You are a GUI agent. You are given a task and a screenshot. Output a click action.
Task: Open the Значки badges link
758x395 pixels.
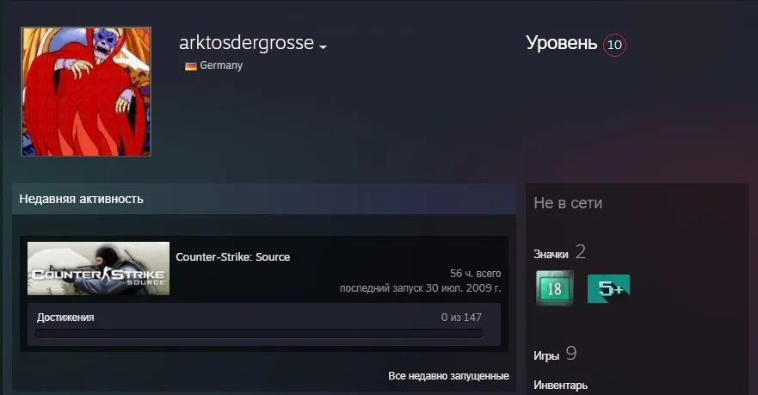point(552,255)
